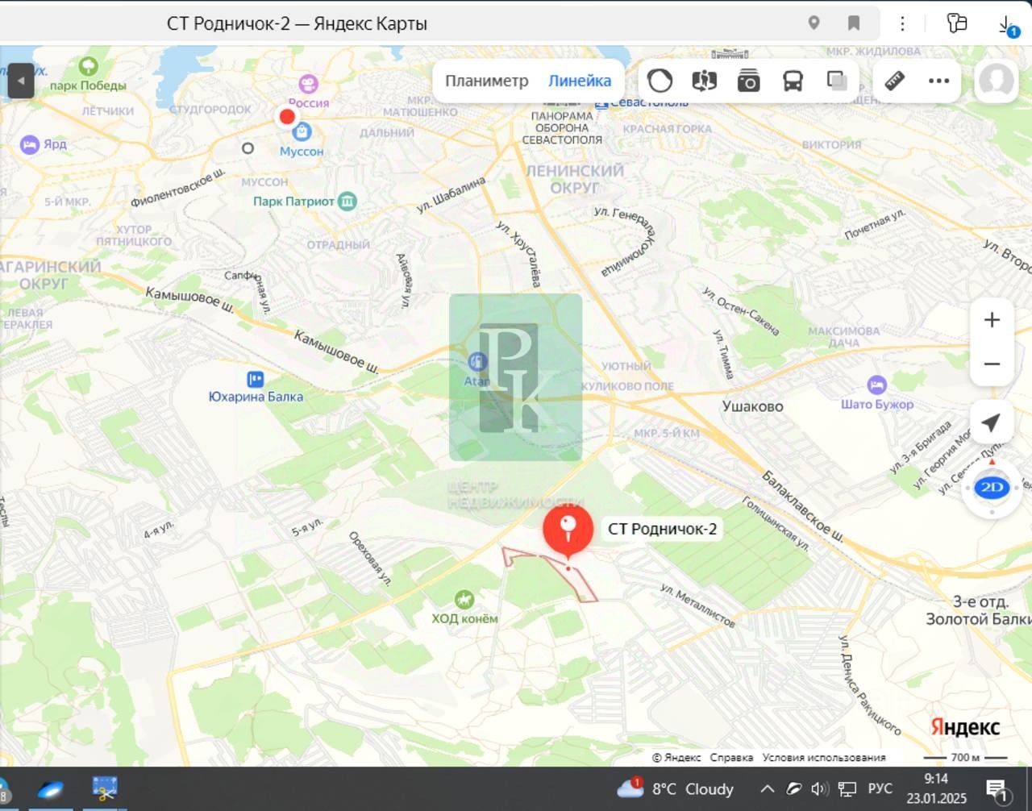Open the Snipping Tool taskbar icon

105,788
